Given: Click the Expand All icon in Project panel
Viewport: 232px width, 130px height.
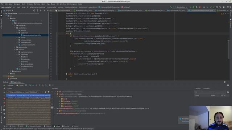Looking at the screenshot, I should click(37, 10).
